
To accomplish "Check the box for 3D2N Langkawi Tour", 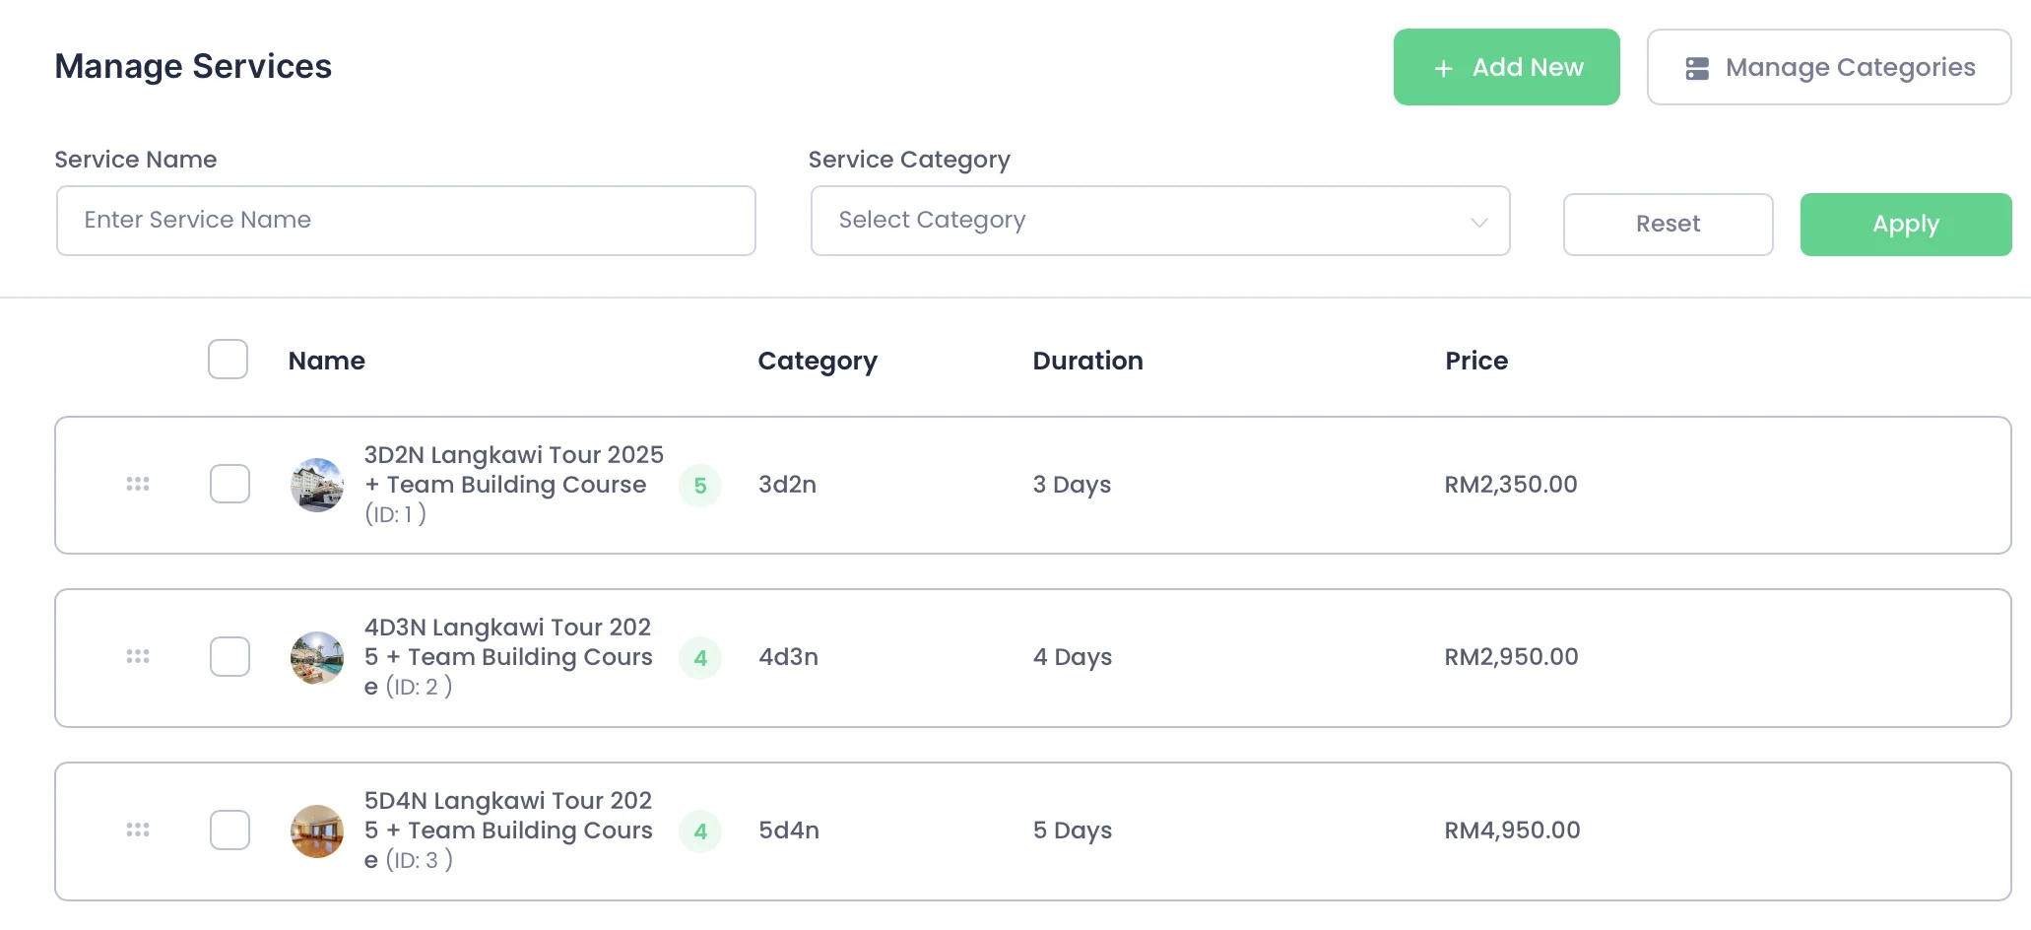I will (x=229, y=484).
